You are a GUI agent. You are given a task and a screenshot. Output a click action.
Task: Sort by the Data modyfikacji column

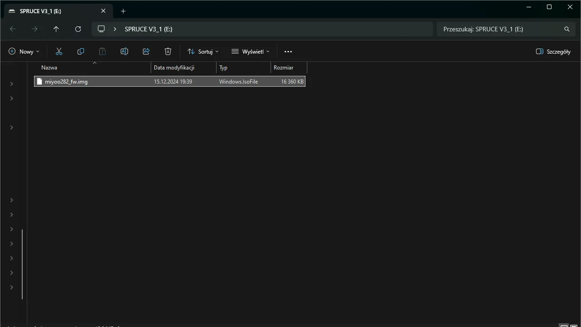(183, 67)
